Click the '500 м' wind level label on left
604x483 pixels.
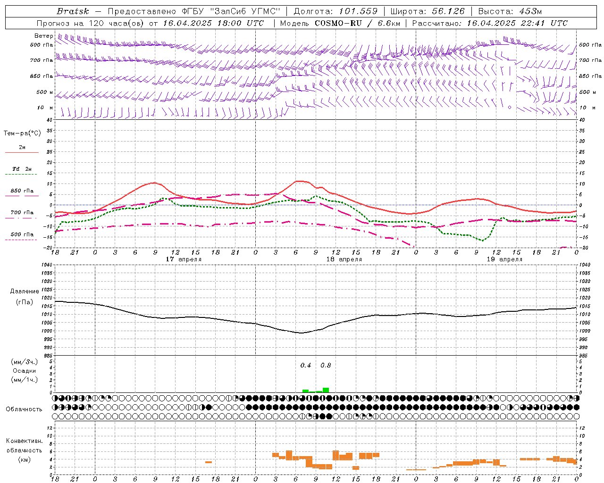(45, 92)
